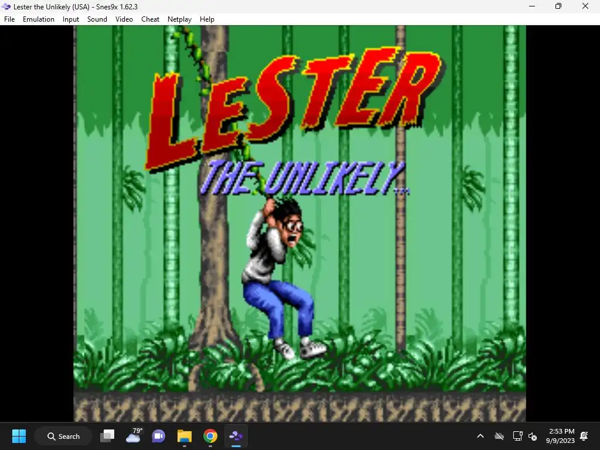Open the File menu

tap(9, 19)
